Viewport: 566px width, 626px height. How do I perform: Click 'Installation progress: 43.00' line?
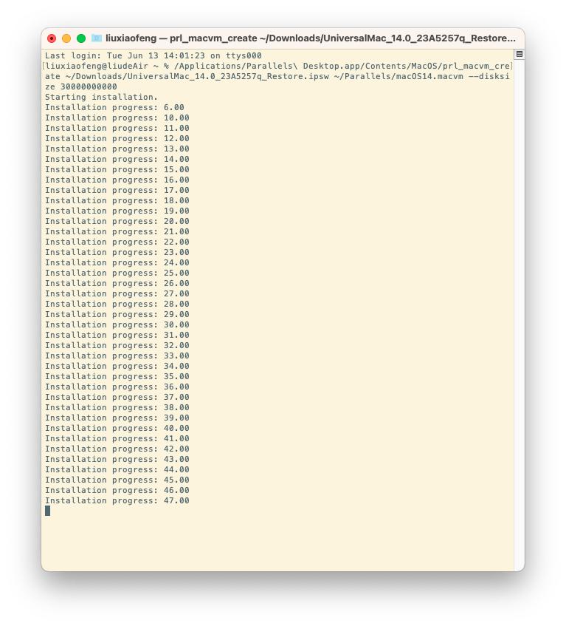click(117, 459)
